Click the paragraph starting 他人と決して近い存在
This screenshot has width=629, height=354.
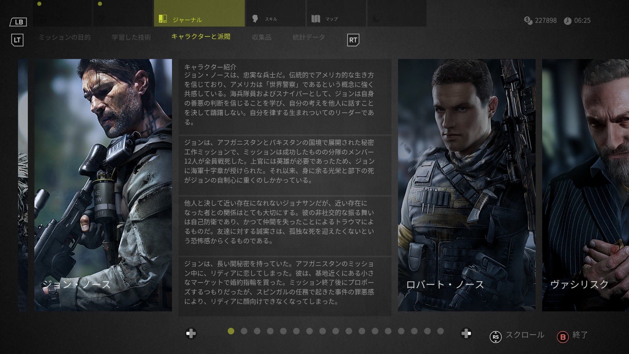coord(279,222)
